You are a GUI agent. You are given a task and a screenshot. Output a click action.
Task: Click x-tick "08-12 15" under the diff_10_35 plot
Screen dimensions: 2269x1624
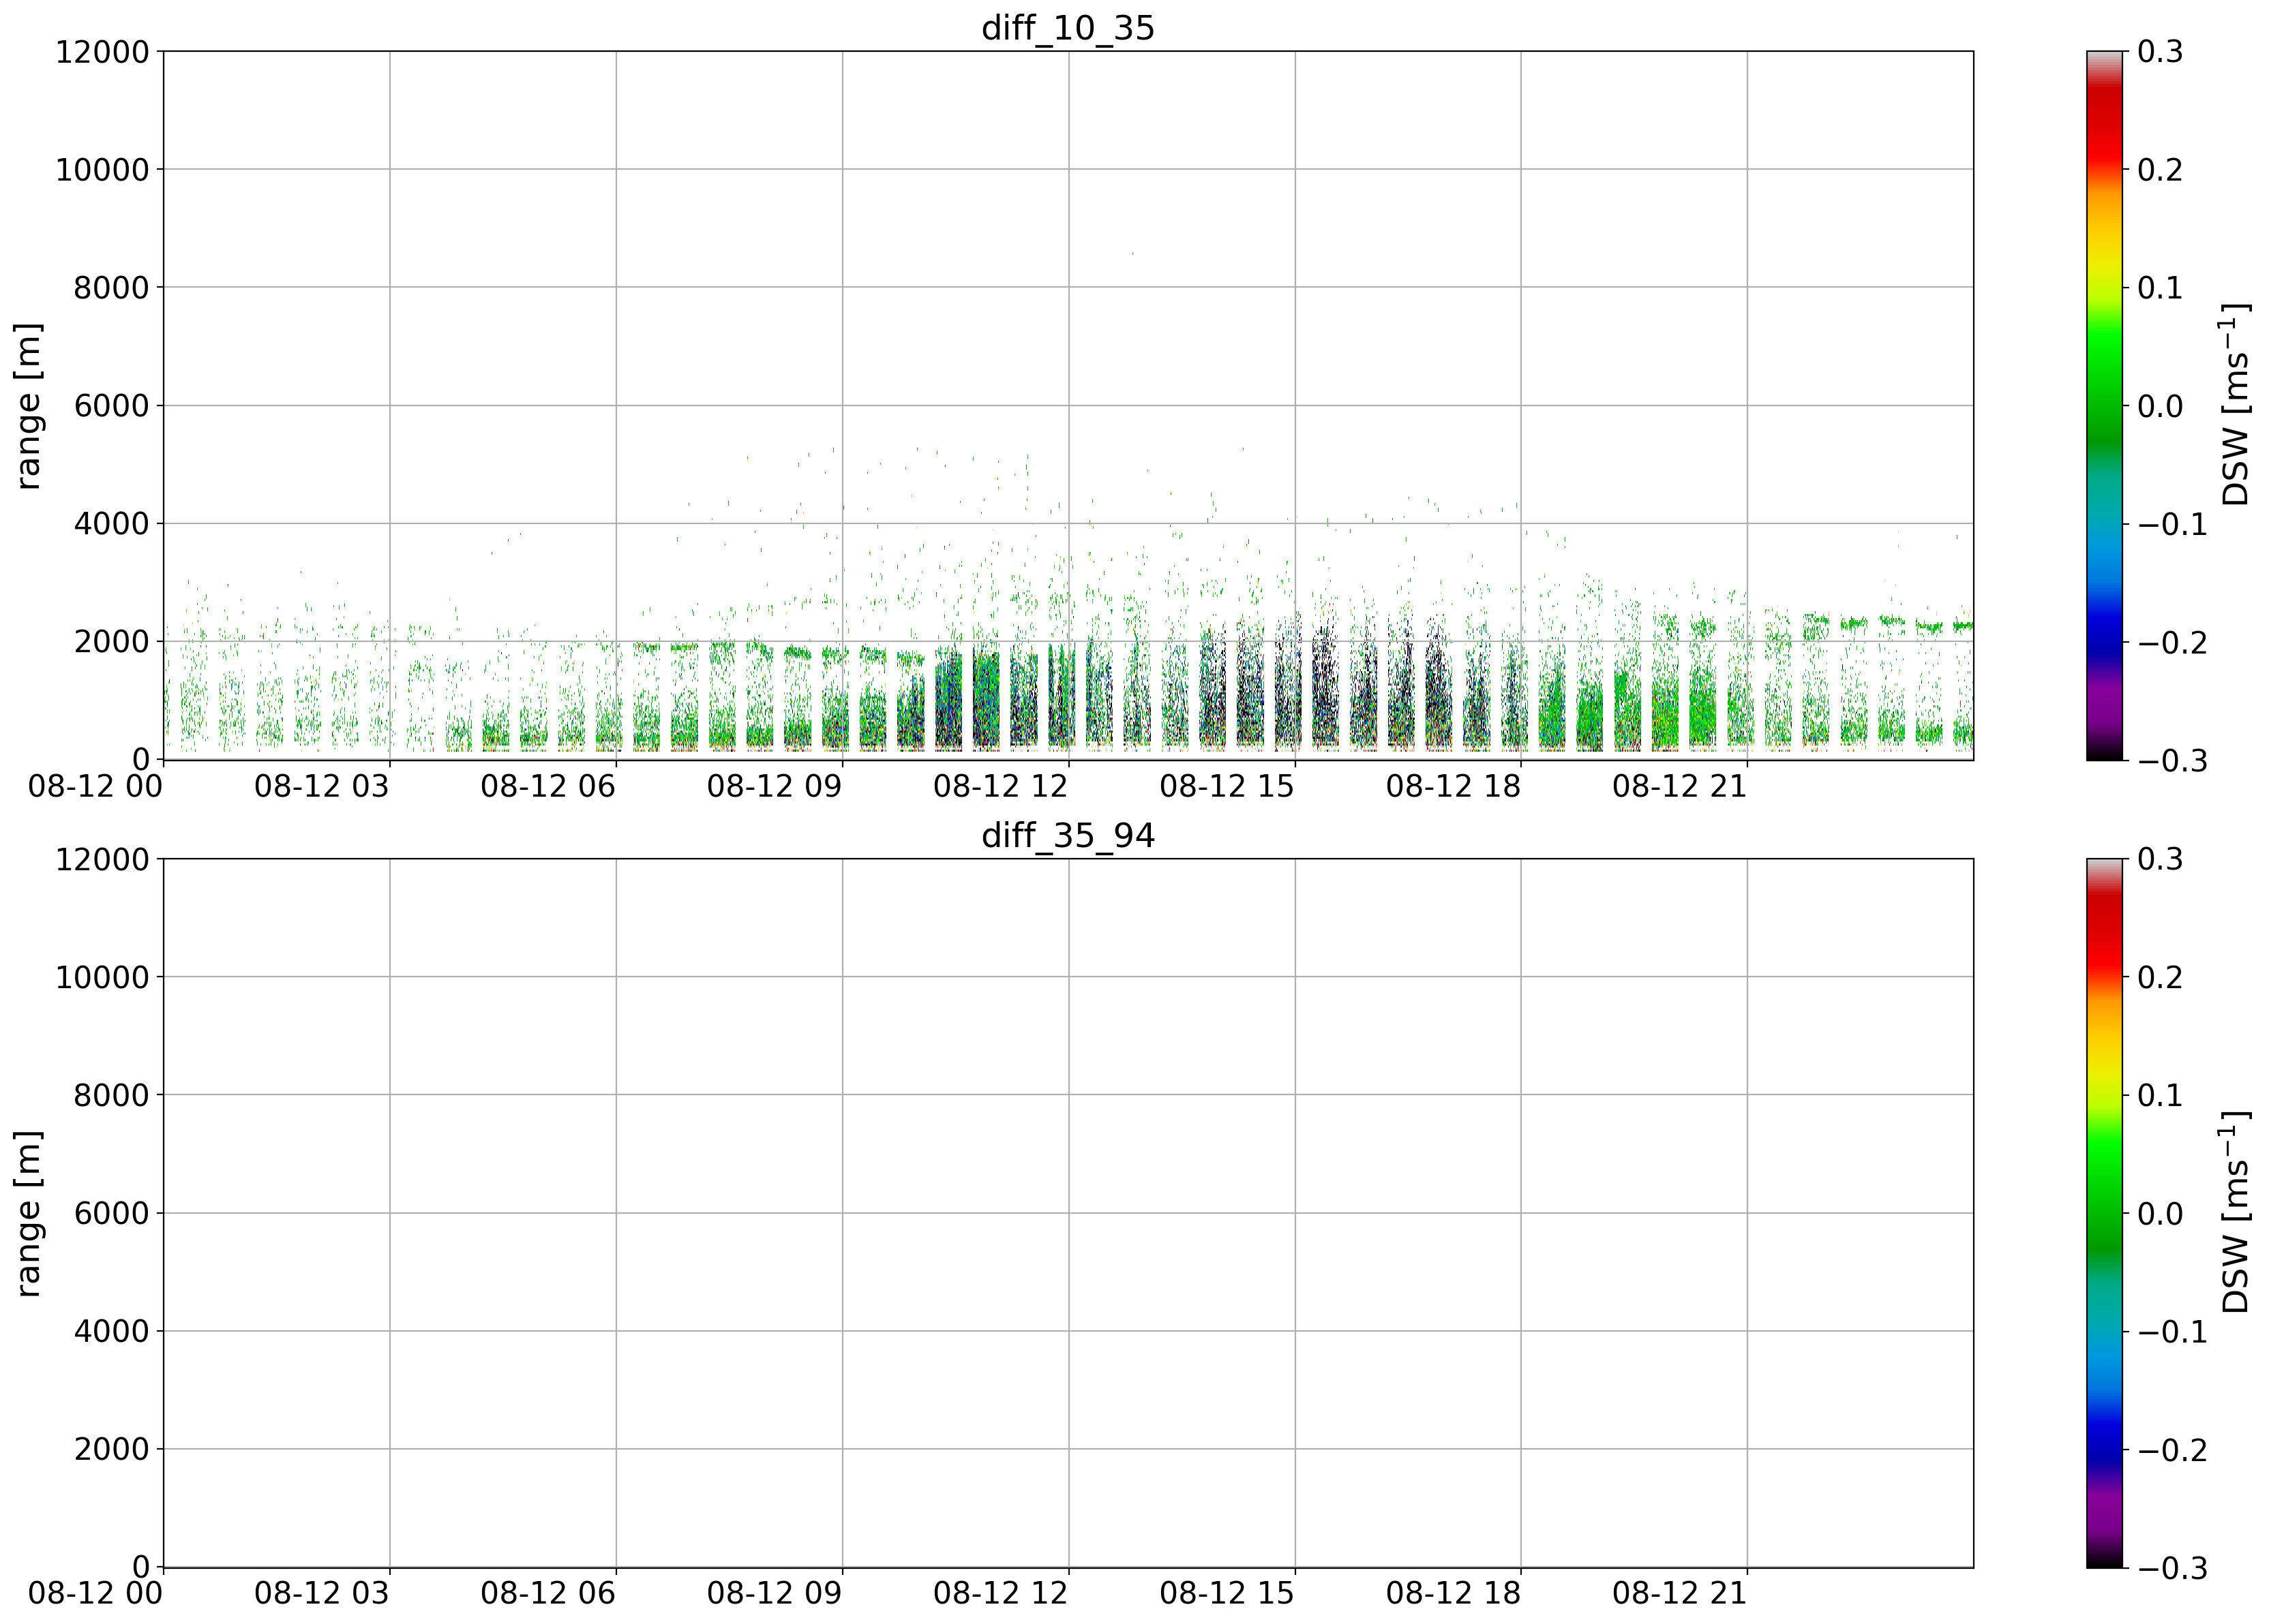coord(1227,786)
